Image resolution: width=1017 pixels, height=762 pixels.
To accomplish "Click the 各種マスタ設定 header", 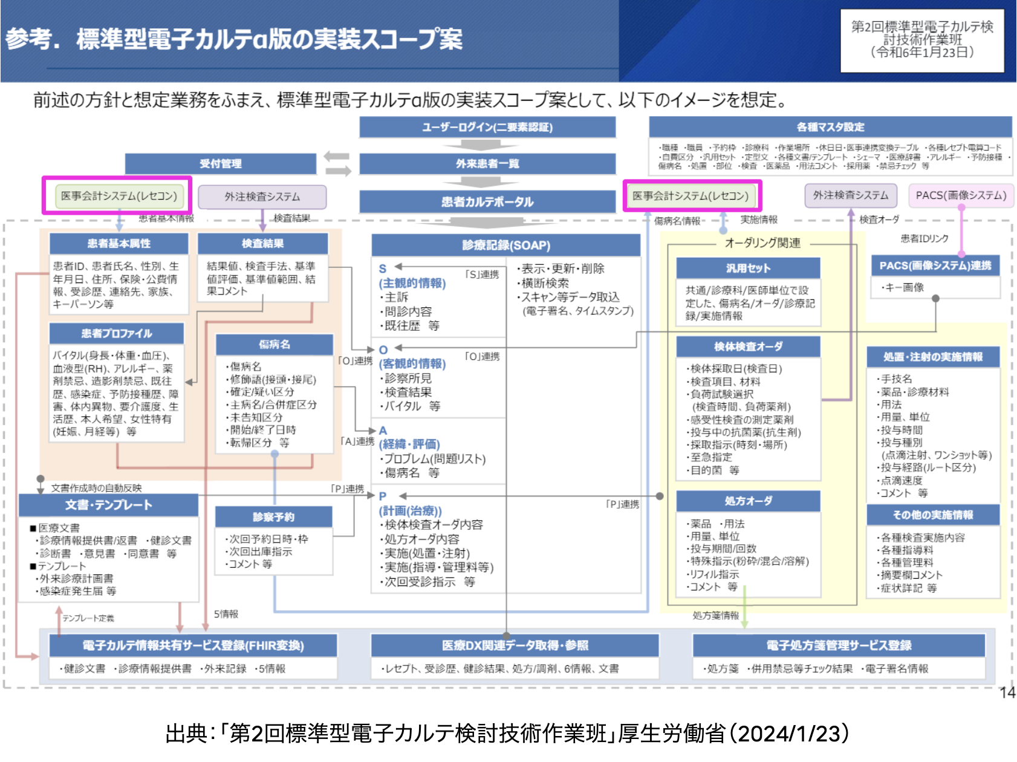I will [x=830, y=127].
